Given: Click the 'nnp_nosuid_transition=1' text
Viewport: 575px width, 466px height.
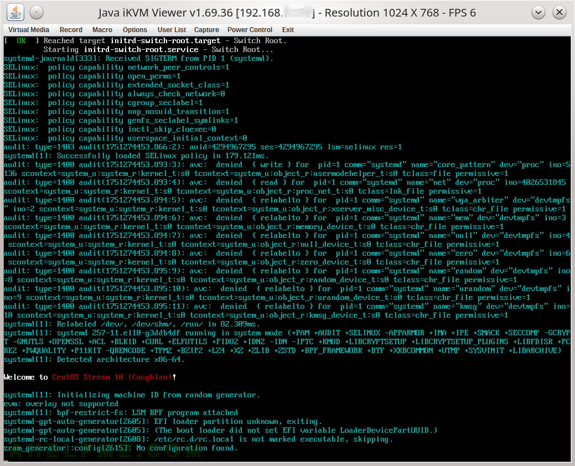Looking at the screenshot, I should point(178,111).
